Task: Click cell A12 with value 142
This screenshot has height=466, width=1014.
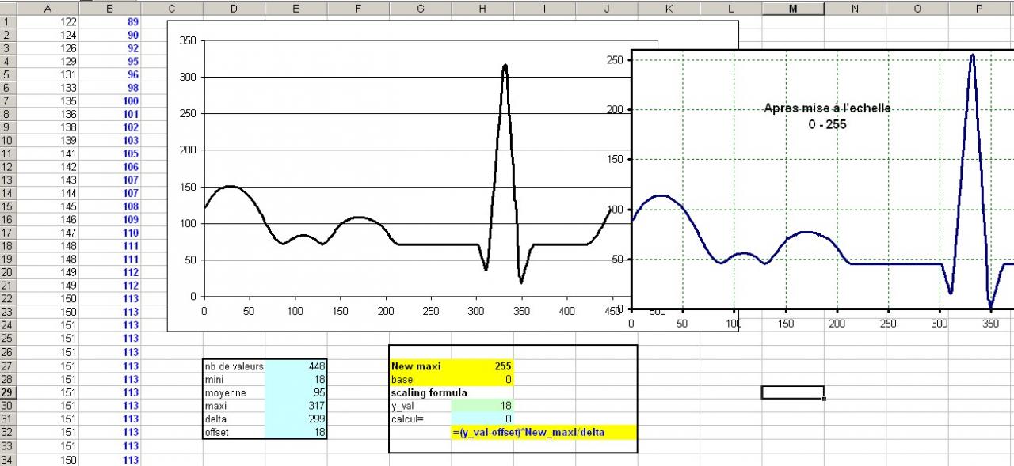Action: coord(48,167)
